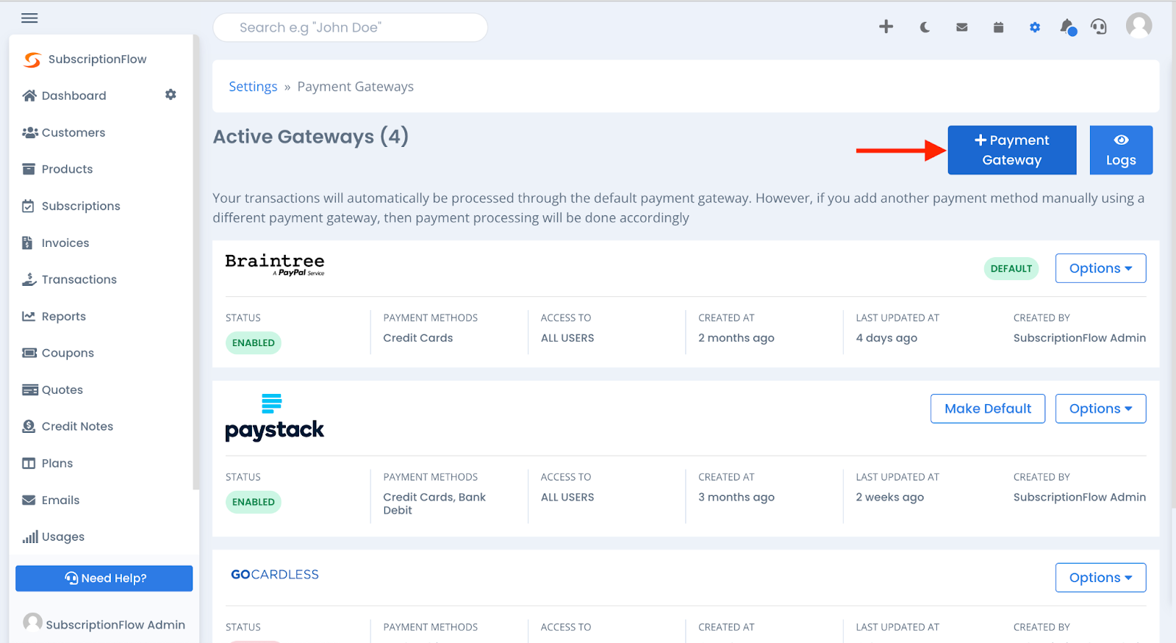Open Products in sidebar
The height and width of the screenshot is (643, 1176).
[x=58, y=169]
